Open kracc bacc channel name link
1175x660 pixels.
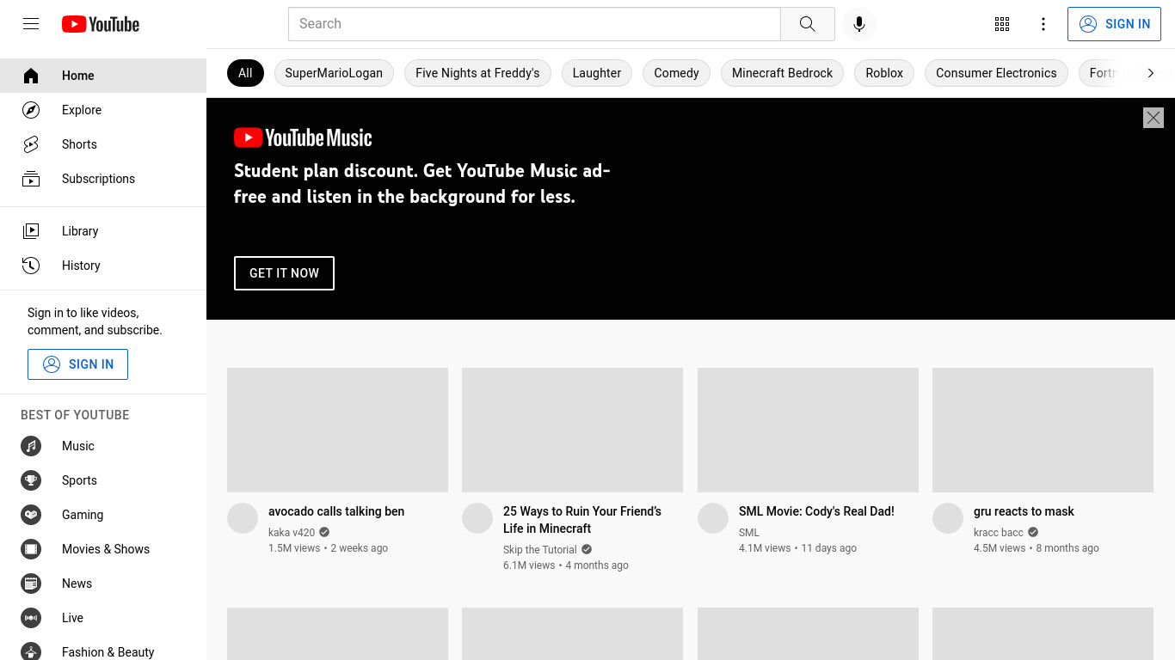tap(999, 533)
